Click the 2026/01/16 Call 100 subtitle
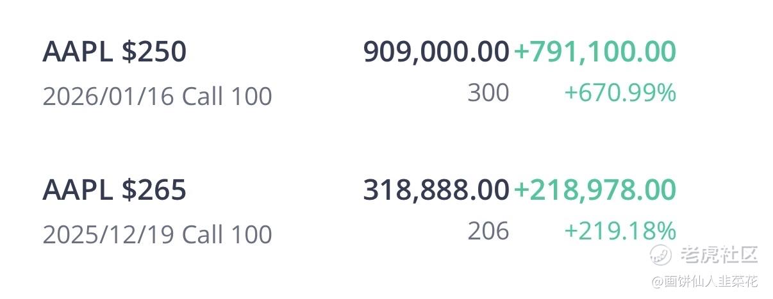 click(157, 97)
